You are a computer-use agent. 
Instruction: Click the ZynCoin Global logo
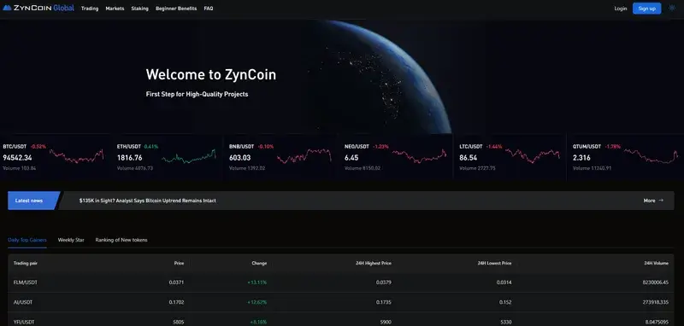[38, 9]
